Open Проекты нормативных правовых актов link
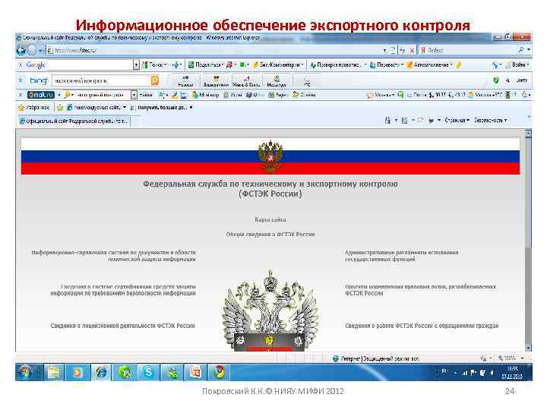The height and width of the screenshot is (410, 547). pos(420,290)
